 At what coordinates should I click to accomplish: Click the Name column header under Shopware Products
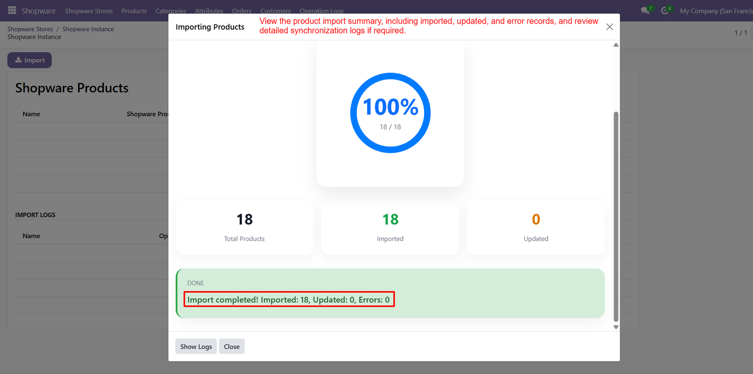pos(32,114)
